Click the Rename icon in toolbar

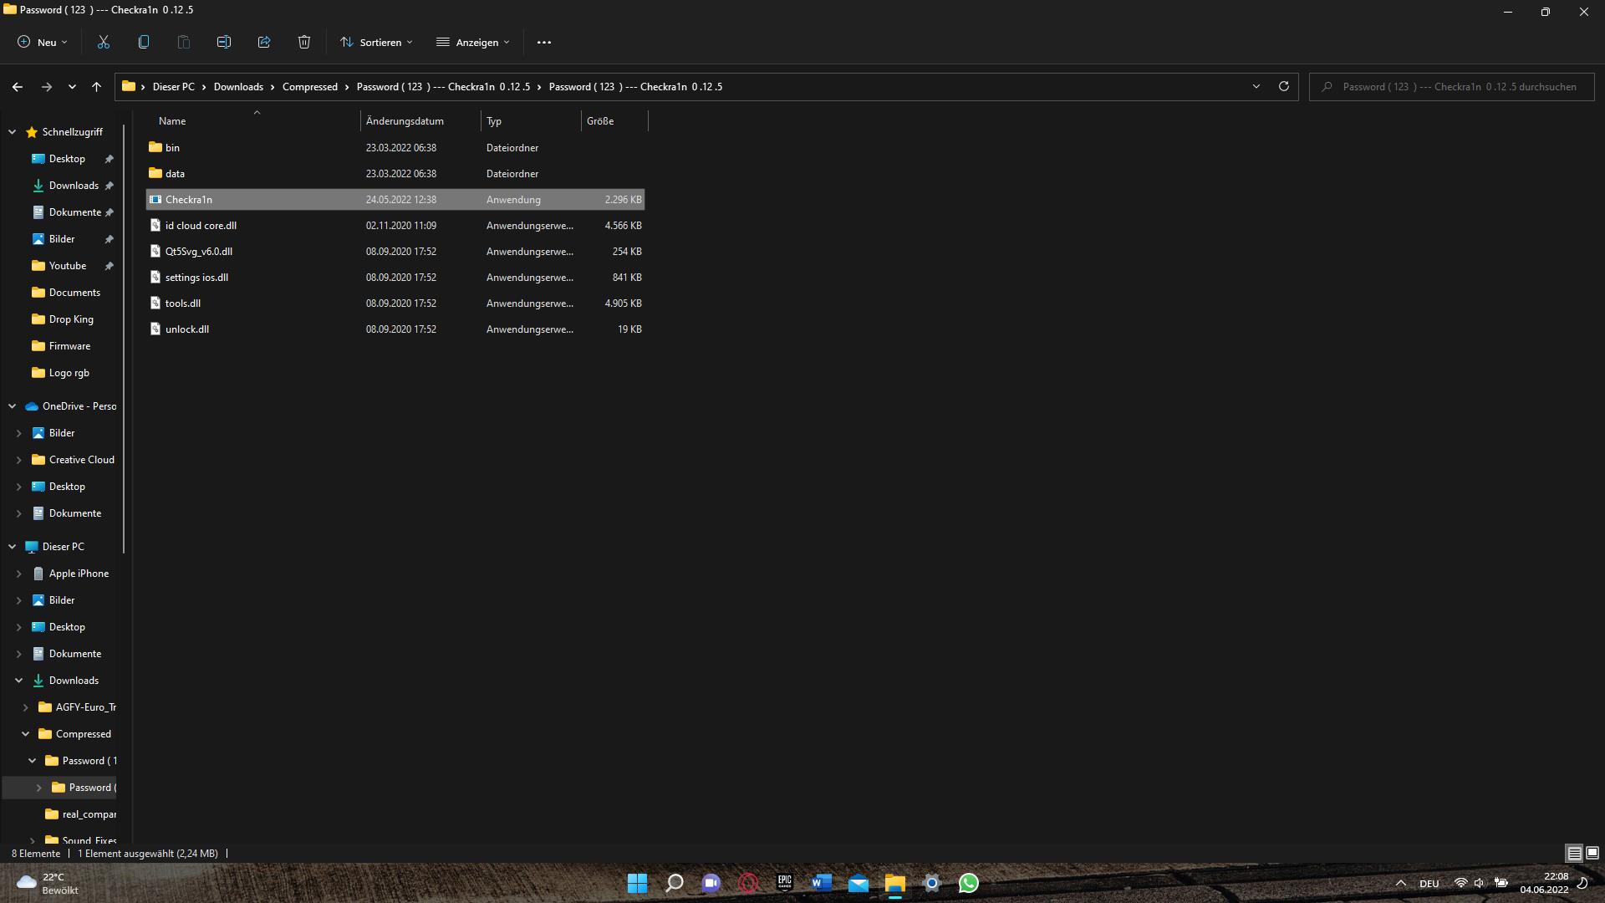click(x=224, y=42)
